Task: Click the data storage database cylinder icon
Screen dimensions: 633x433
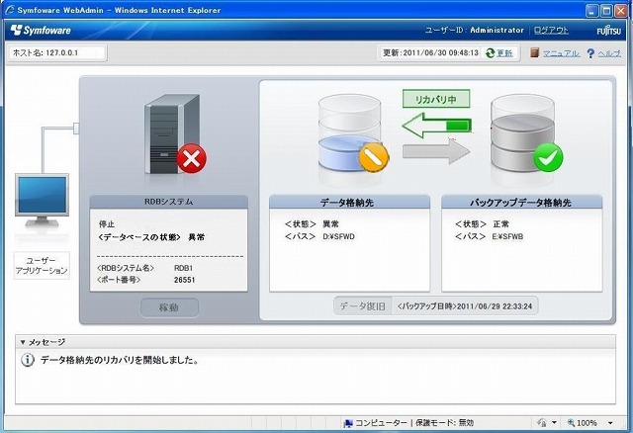Action: pyautogui.click(x=349, y=133)
